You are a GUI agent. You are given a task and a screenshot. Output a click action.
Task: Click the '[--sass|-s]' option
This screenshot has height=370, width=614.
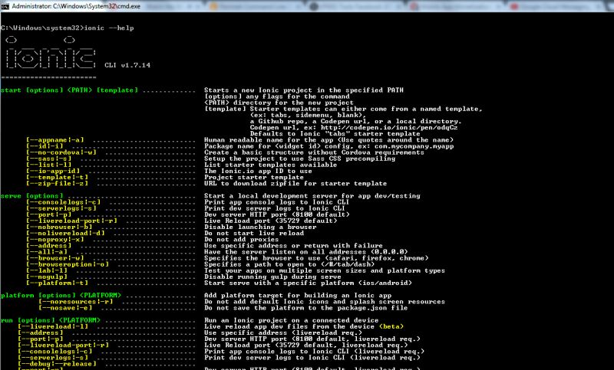(49, 159)
